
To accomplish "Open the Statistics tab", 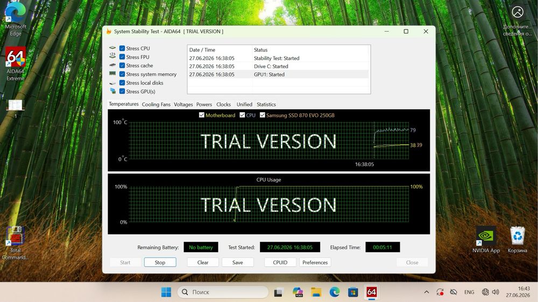I will [266, 105].
